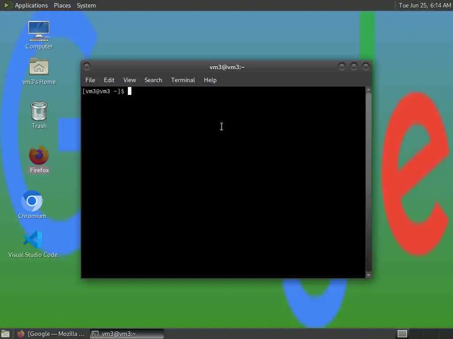This screenshot has width=453, height=339.
Task: Close the terminal window
Action: [x=366, y=66]
